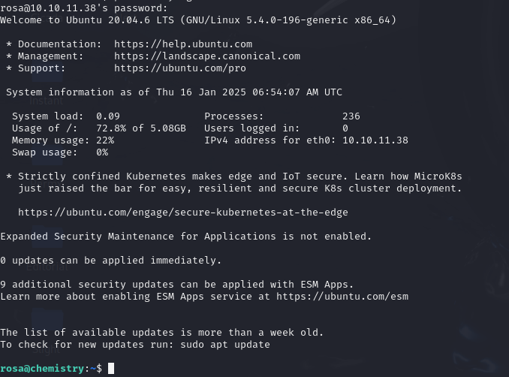509x377 pixels.
Task: Click the terminal cursor block at prompt
Action: (111, 369)
